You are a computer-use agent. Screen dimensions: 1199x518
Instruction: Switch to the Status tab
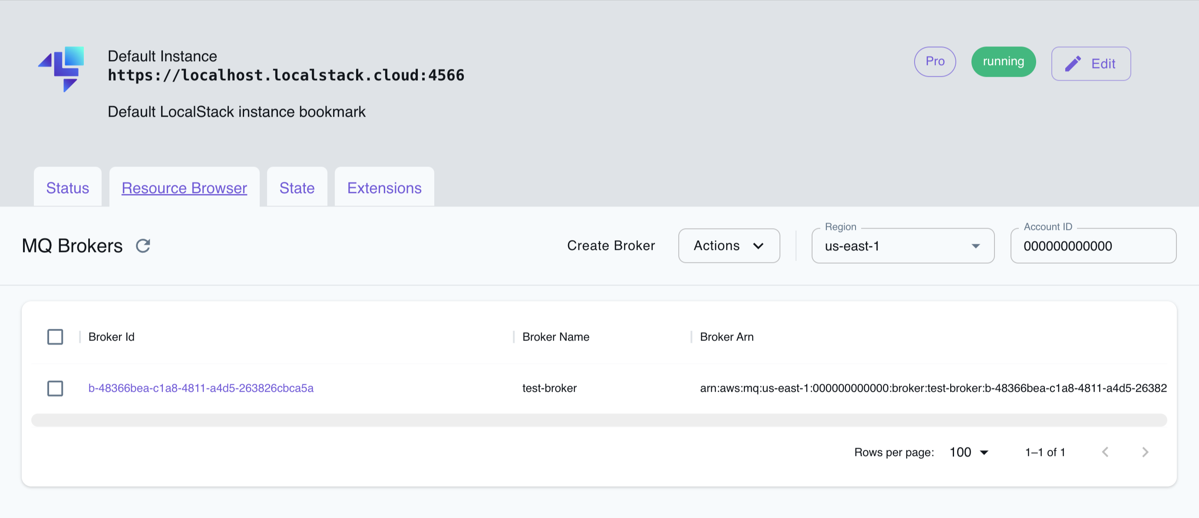(67, 188)
